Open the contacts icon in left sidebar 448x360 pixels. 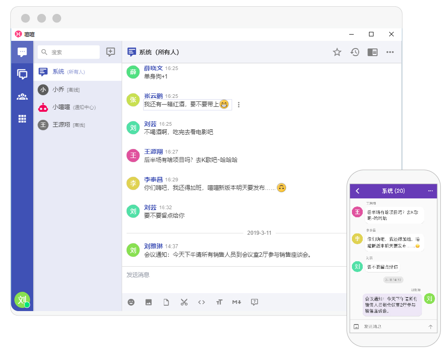click(22, 97)
